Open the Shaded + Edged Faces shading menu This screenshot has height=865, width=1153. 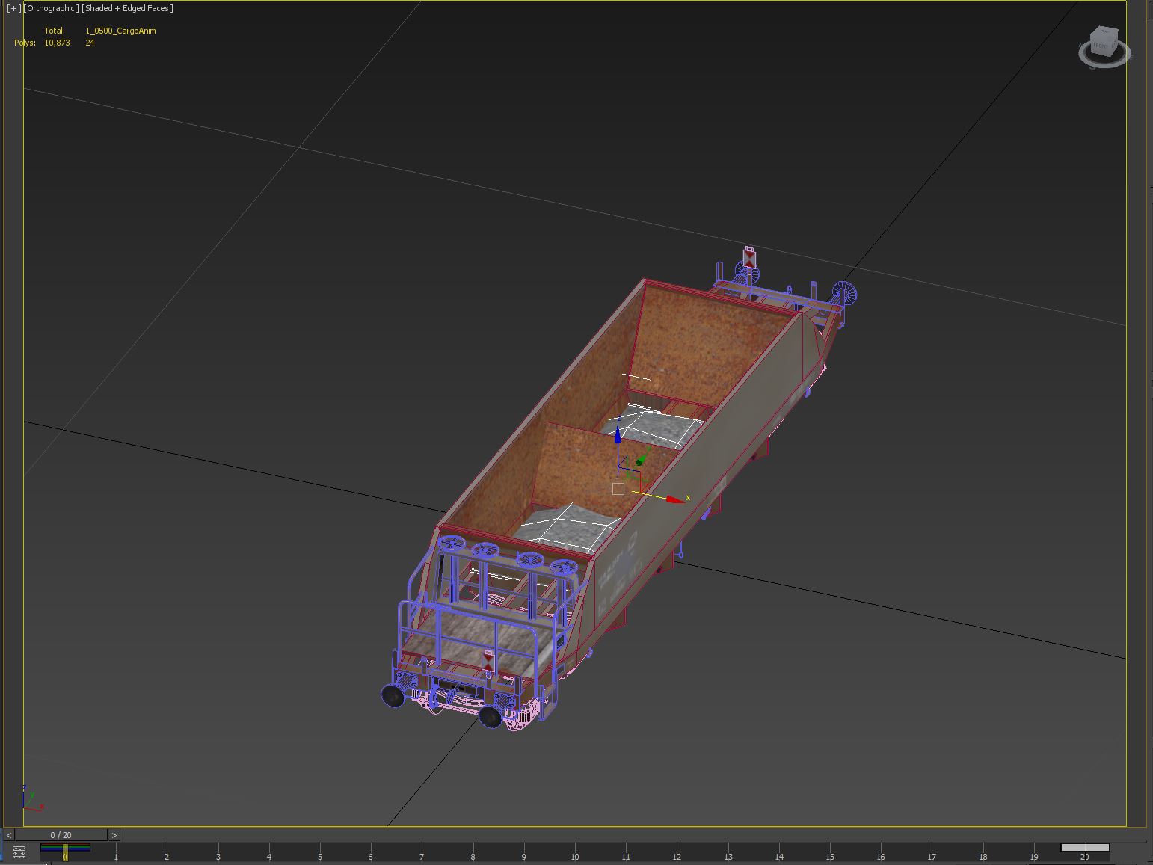click(x=127, y=8)
